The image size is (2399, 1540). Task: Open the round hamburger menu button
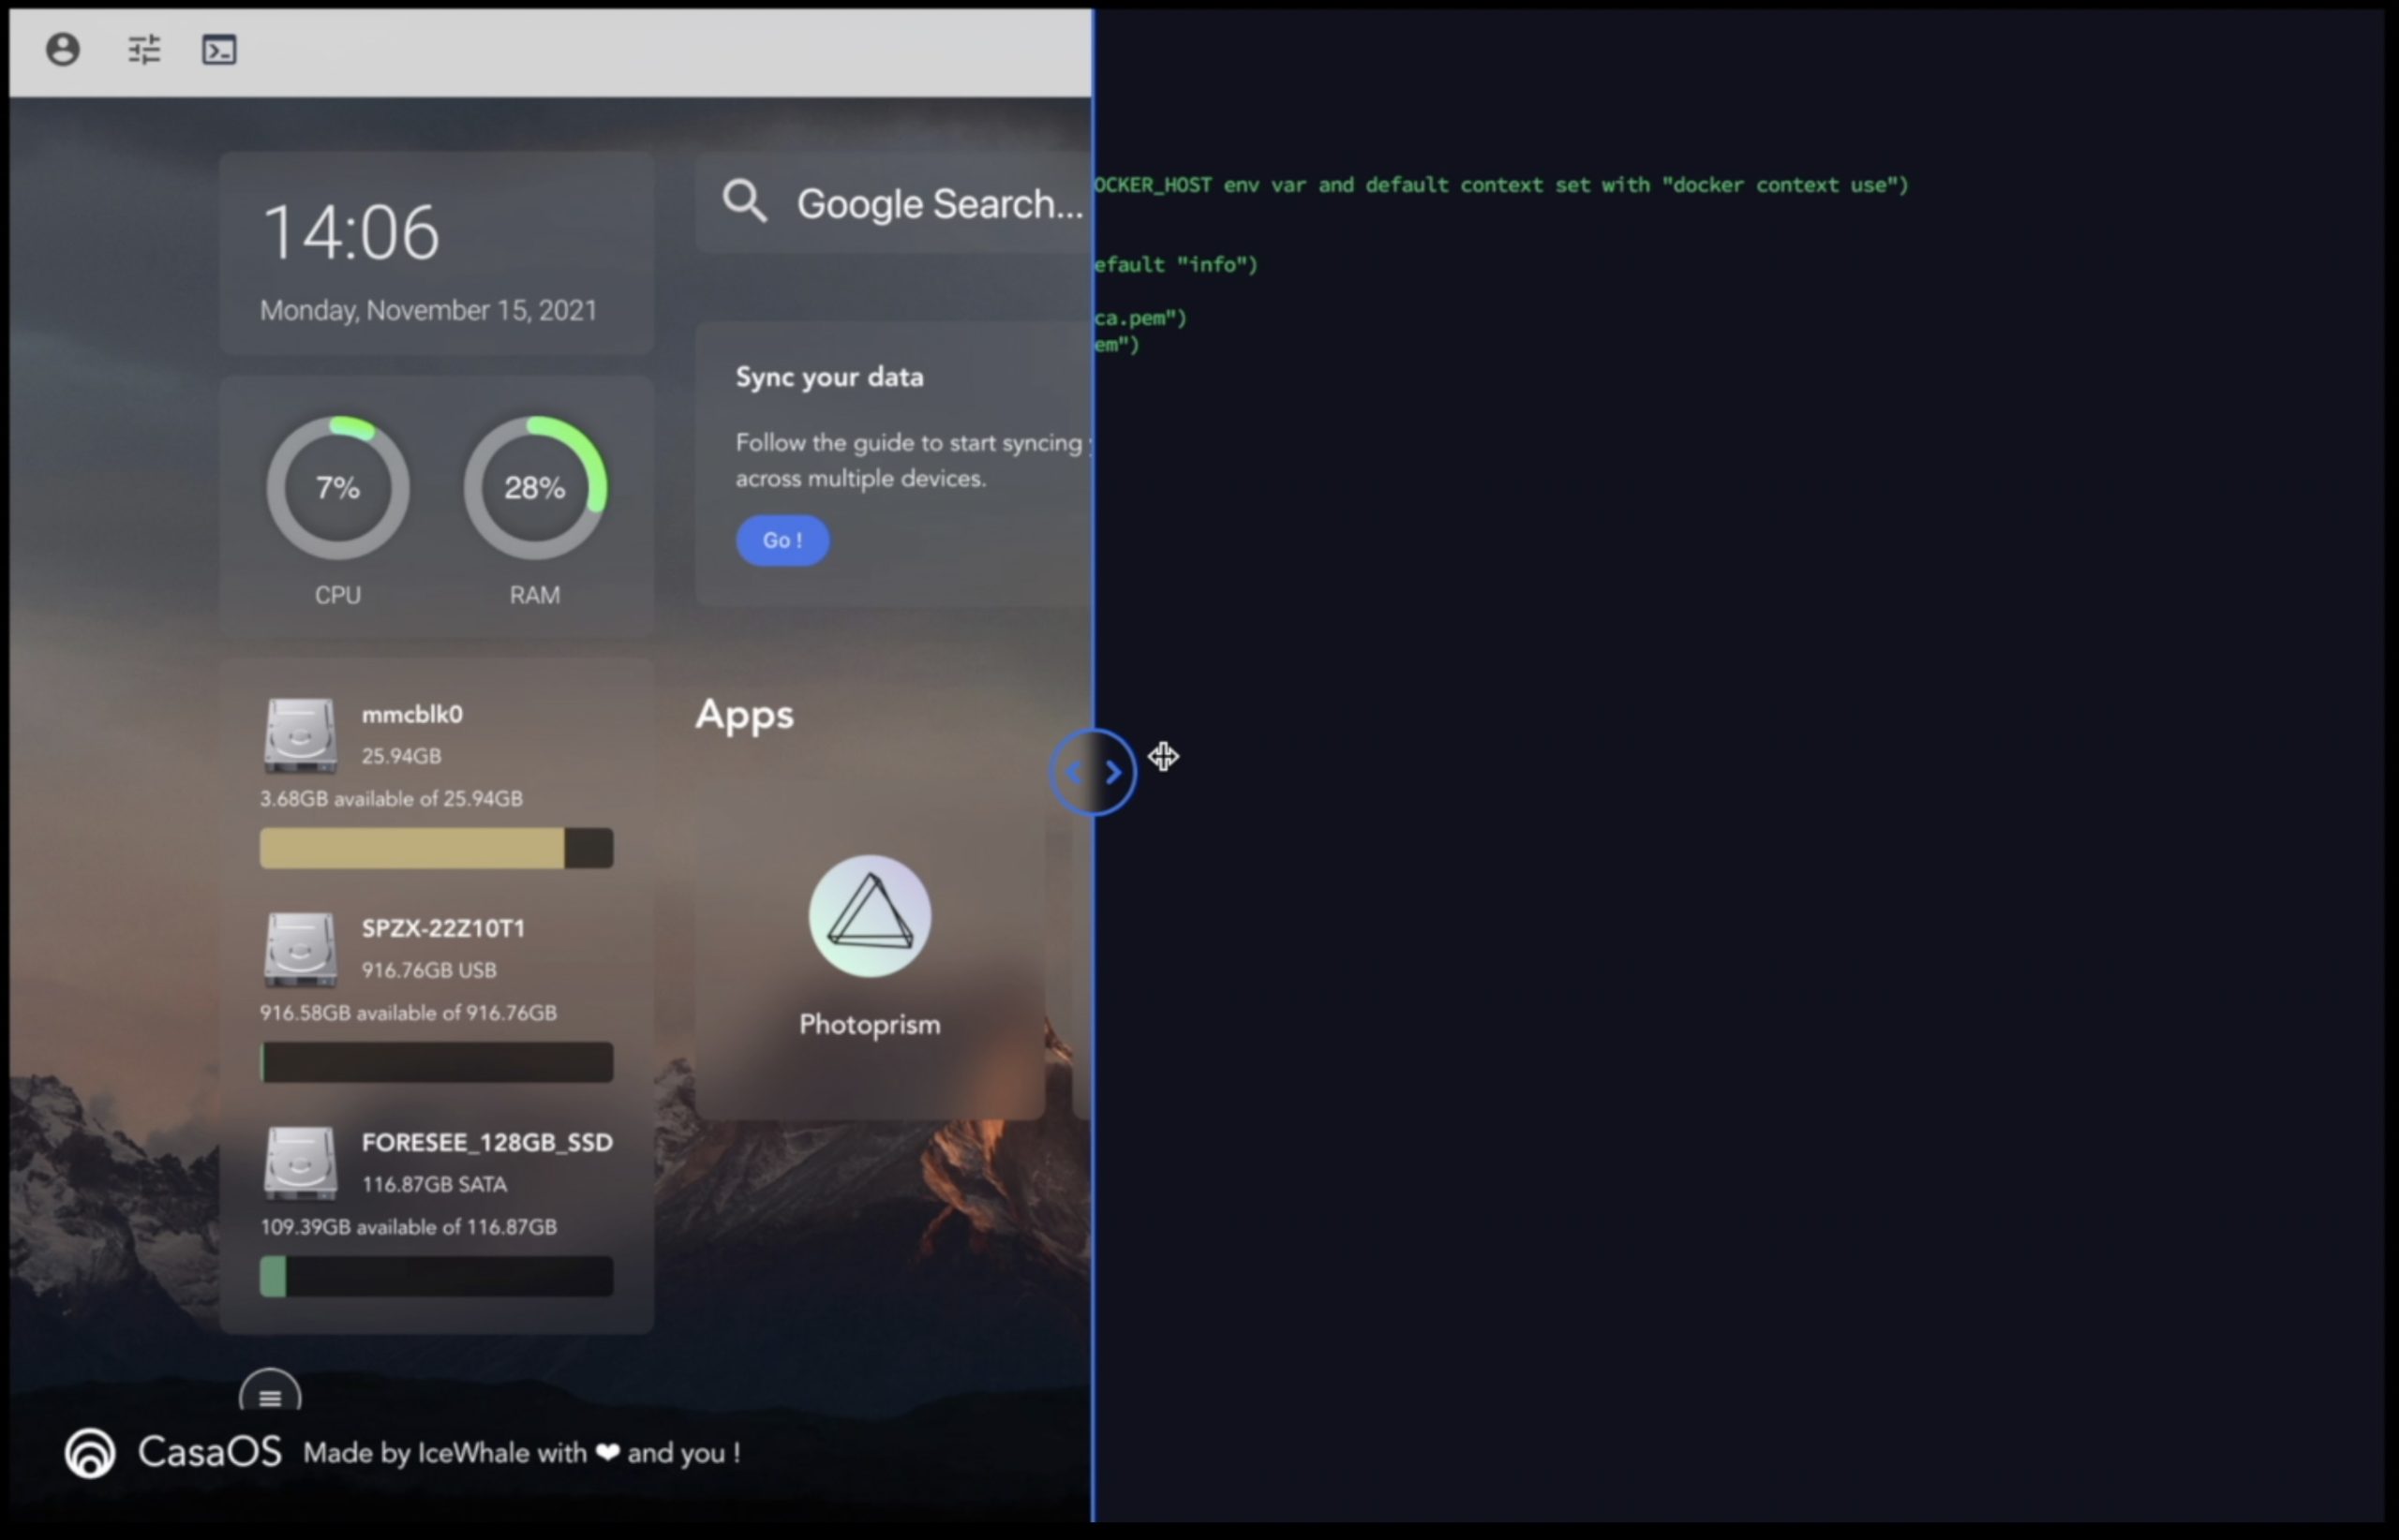pos(269,1396)
